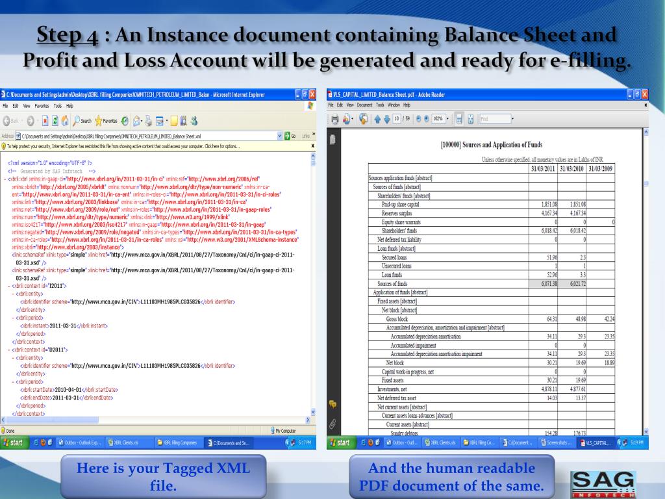Zoom in using Adobe Reader toolbar

(x=426, y=119)
